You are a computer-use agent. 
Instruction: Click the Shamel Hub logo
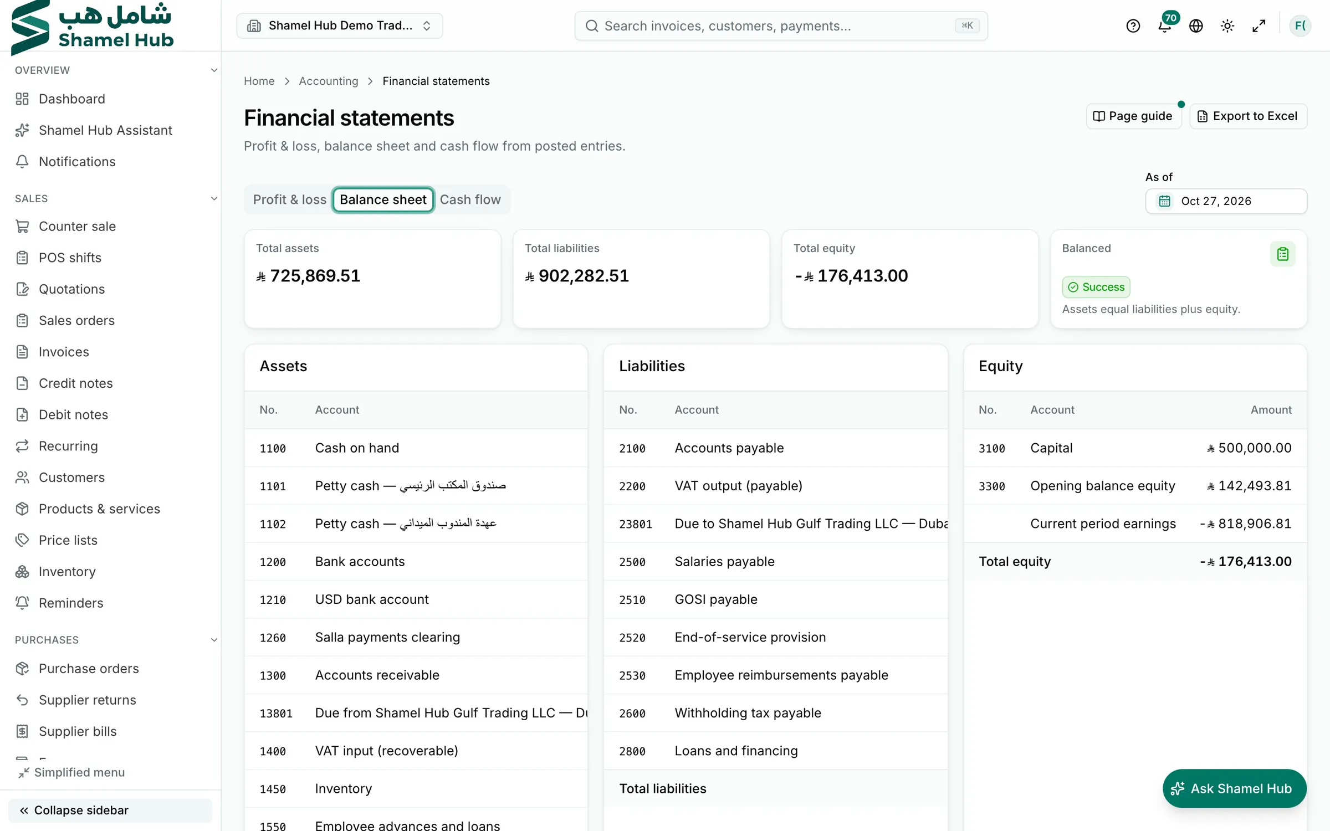(x=93, y=27)
